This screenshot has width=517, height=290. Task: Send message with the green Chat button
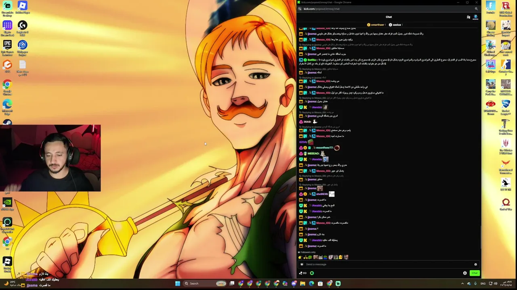[x=474, y=273]
